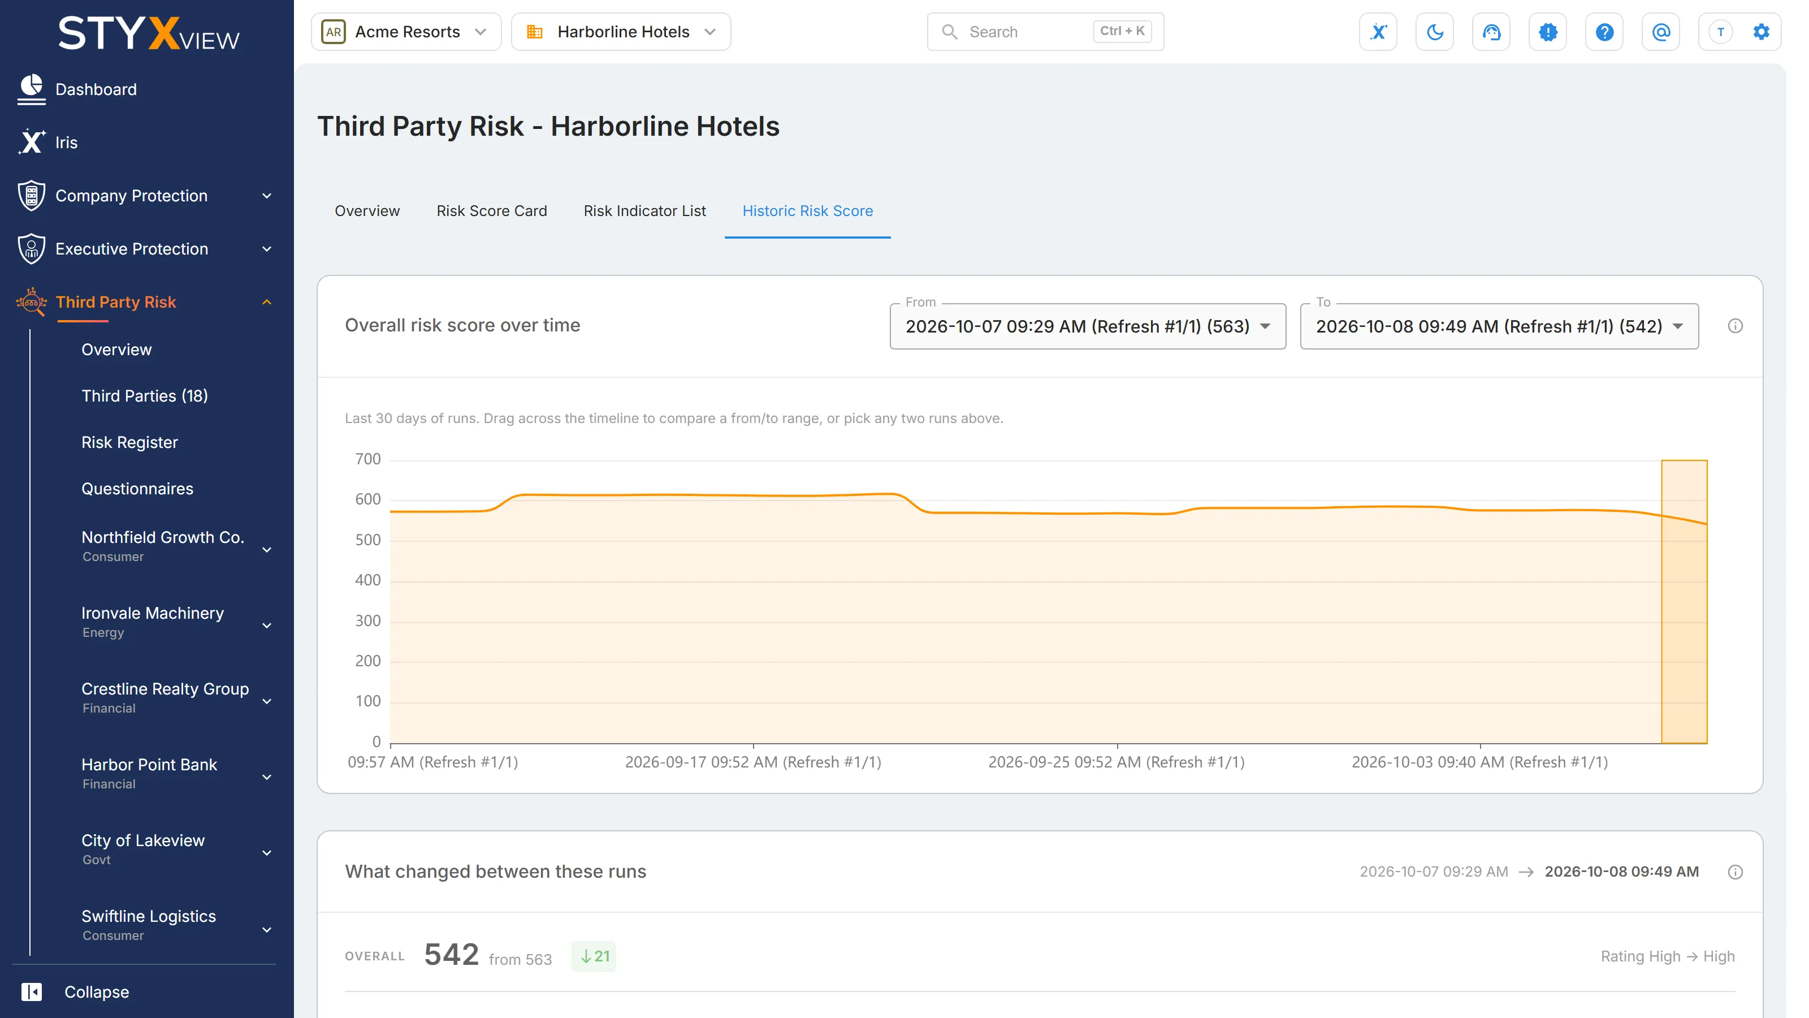Click the green down 21 change badge

(594, 956)
